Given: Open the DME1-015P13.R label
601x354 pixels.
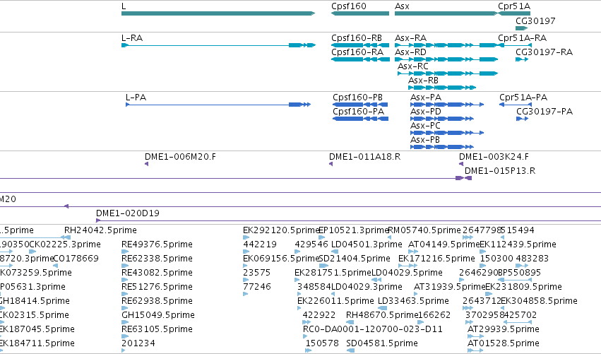Looking at the screenshot, I should [500, 172].
